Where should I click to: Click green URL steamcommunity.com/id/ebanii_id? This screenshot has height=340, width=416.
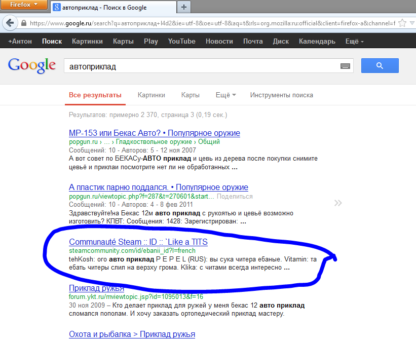(x=132, y=251)
